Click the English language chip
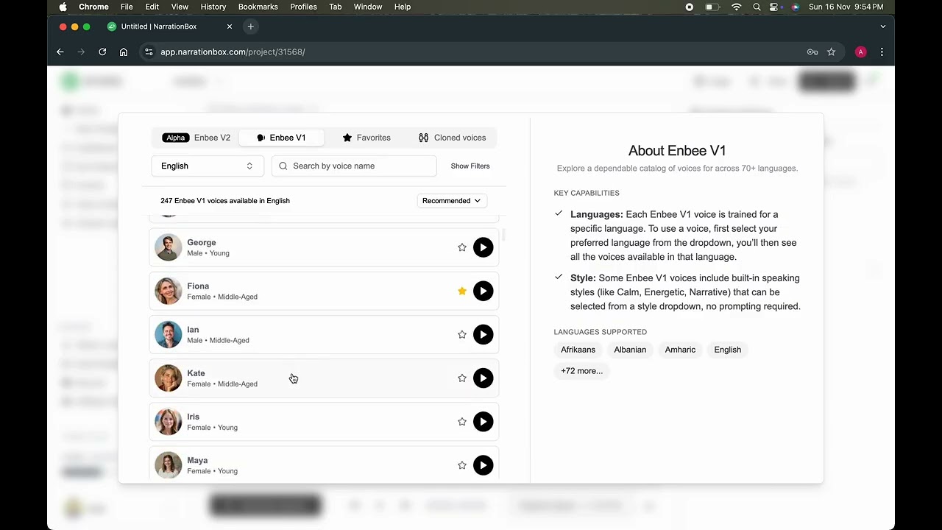942x530 pixels. (x=727, y=350)
